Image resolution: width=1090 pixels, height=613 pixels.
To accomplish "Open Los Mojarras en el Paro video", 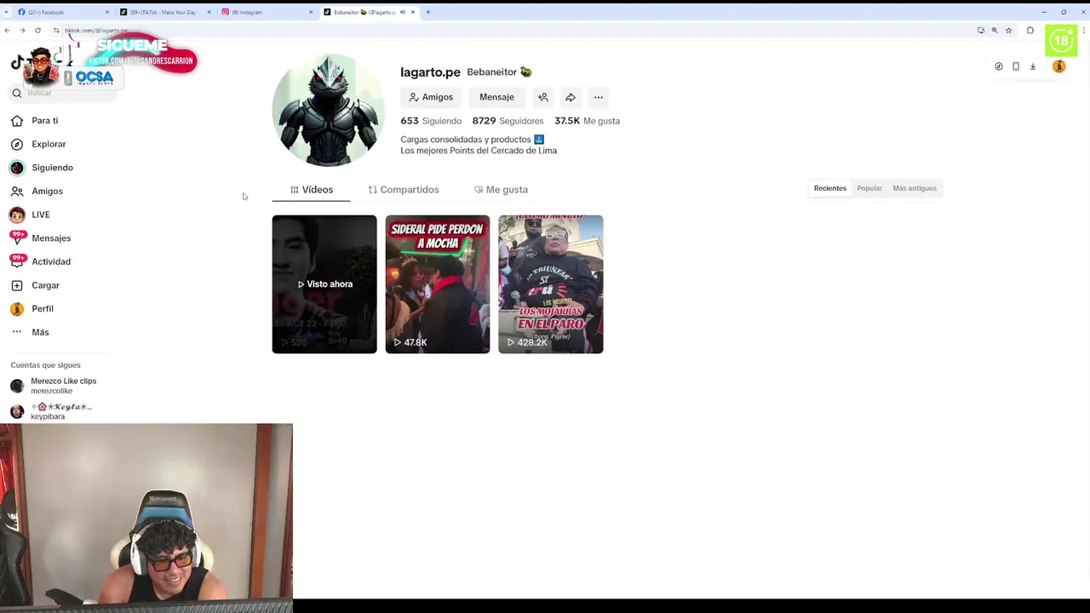I will (551, 284).
